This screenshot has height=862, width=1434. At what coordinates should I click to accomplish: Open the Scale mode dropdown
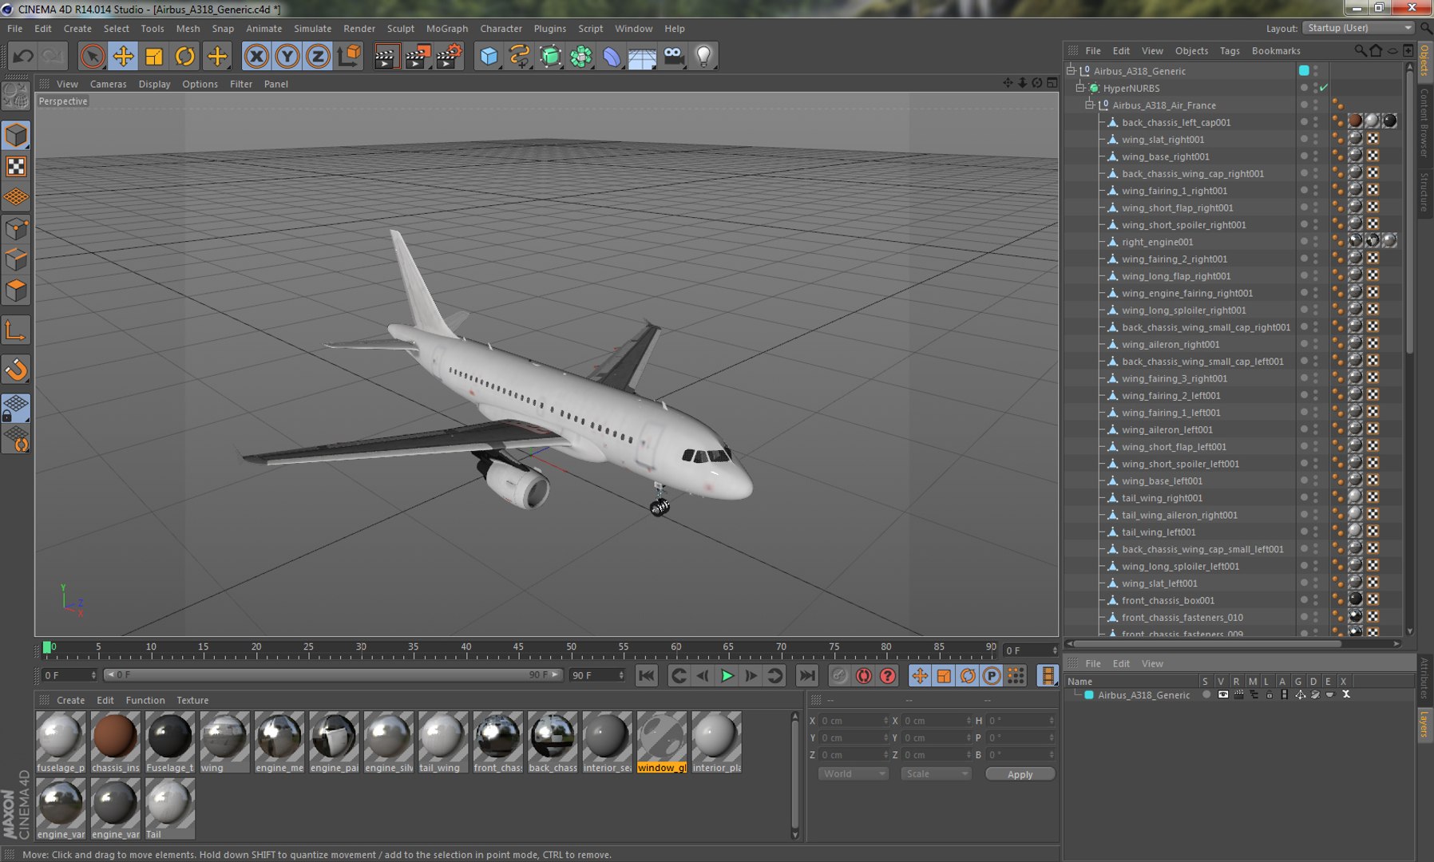coord(936,773)
